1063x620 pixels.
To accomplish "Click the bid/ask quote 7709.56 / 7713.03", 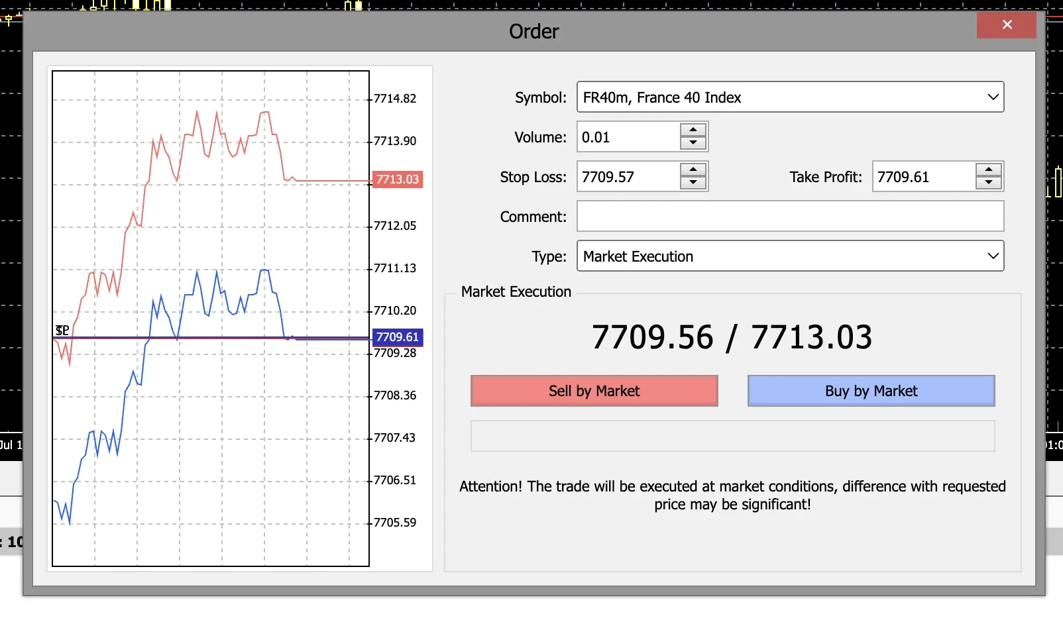I will (x=732, y=337).
